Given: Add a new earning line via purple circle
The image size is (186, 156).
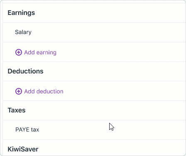Looking at the screenshot, I should 19,52.
